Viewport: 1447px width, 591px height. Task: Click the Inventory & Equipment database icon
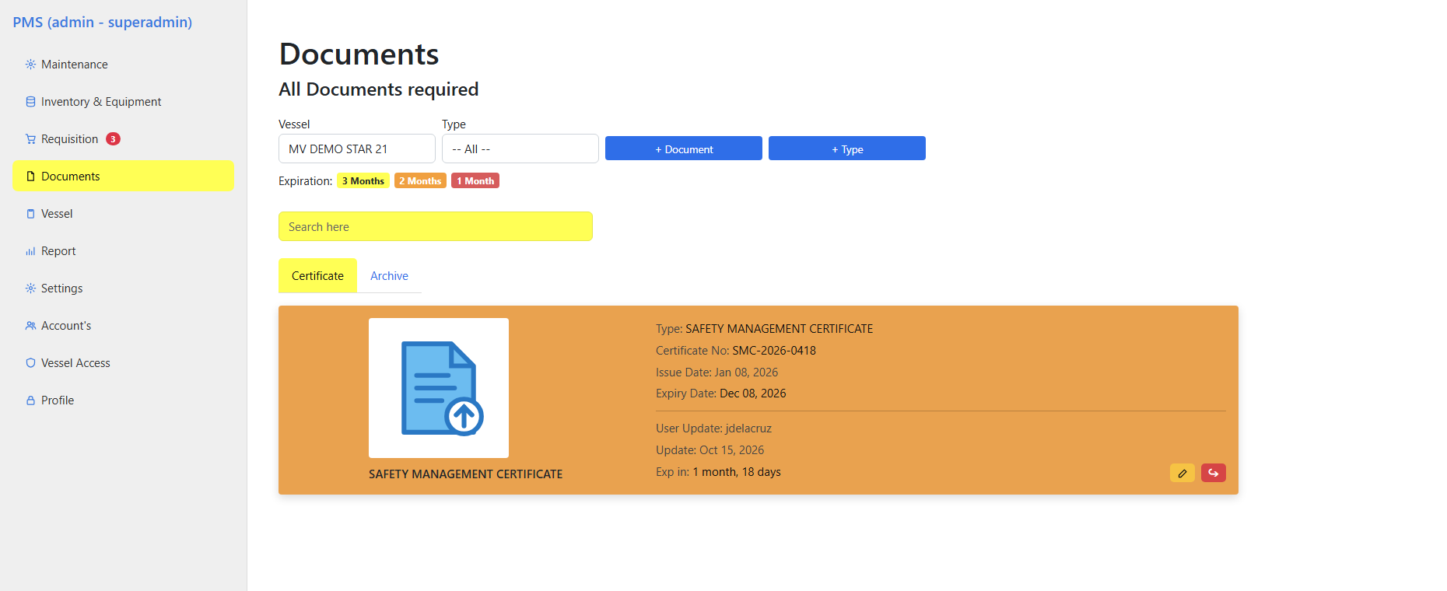[x=30, y=102]
